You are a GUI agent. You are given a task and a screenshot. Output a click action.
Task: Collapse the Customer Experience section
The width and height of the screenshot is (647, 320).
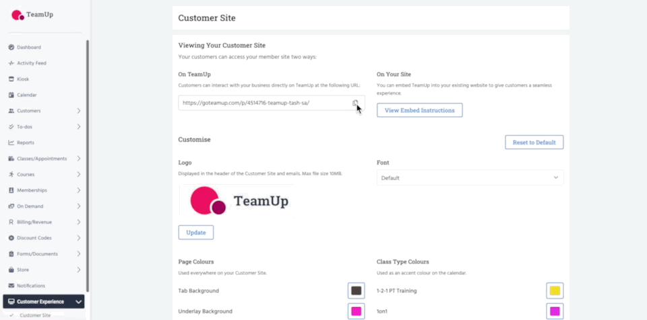[79, 302]
